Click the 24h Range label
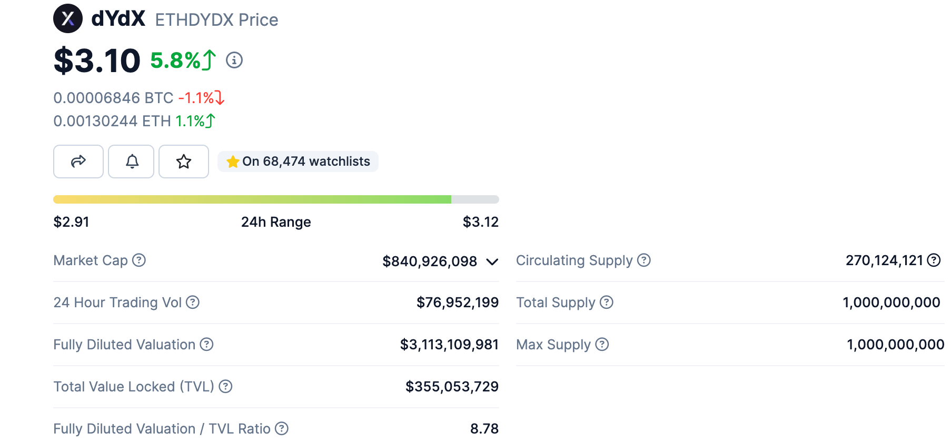 coord(276,222)
